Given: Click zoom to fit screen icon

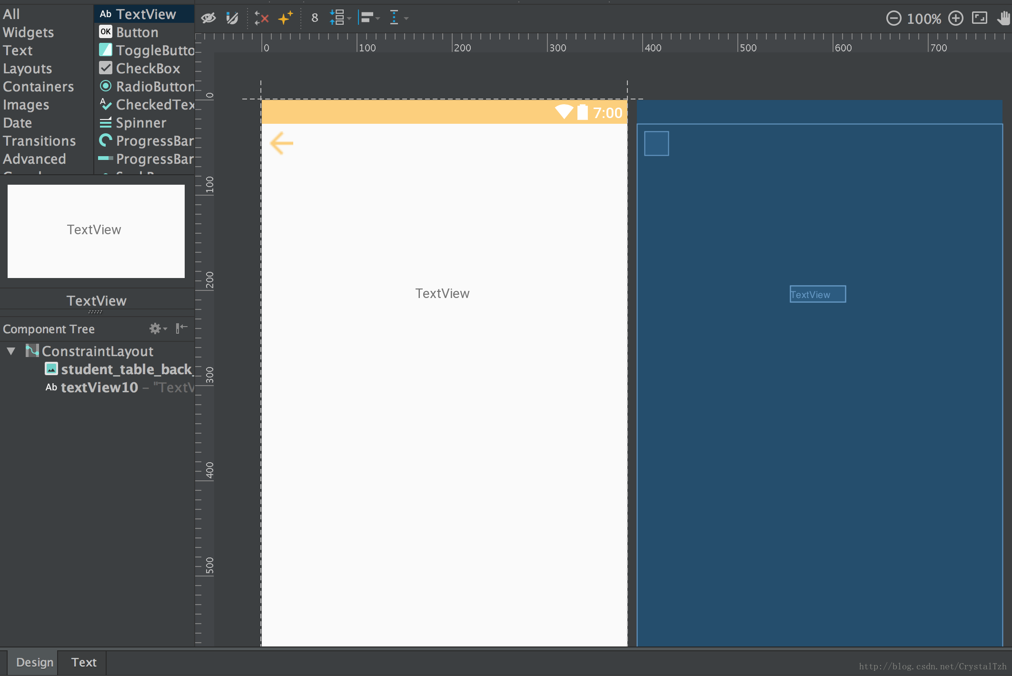Looking at the screenshot, I should (x=980, y=18).
